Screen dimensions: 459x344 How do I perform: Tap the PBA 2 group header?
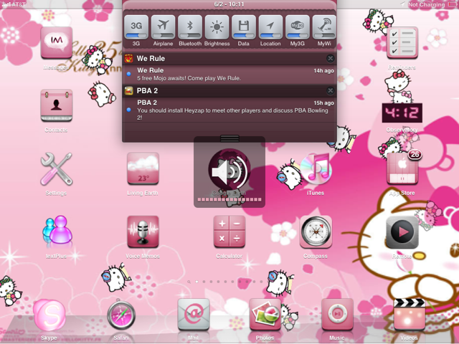[229, 91]
